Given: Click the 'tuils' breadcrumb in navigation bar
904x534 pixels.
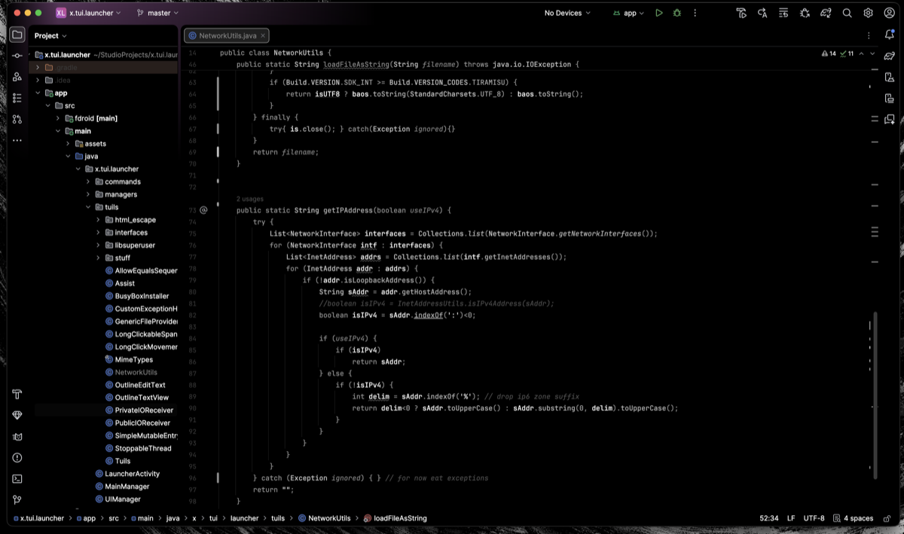Looking at the screenshot, I should (x=278, y=518).
